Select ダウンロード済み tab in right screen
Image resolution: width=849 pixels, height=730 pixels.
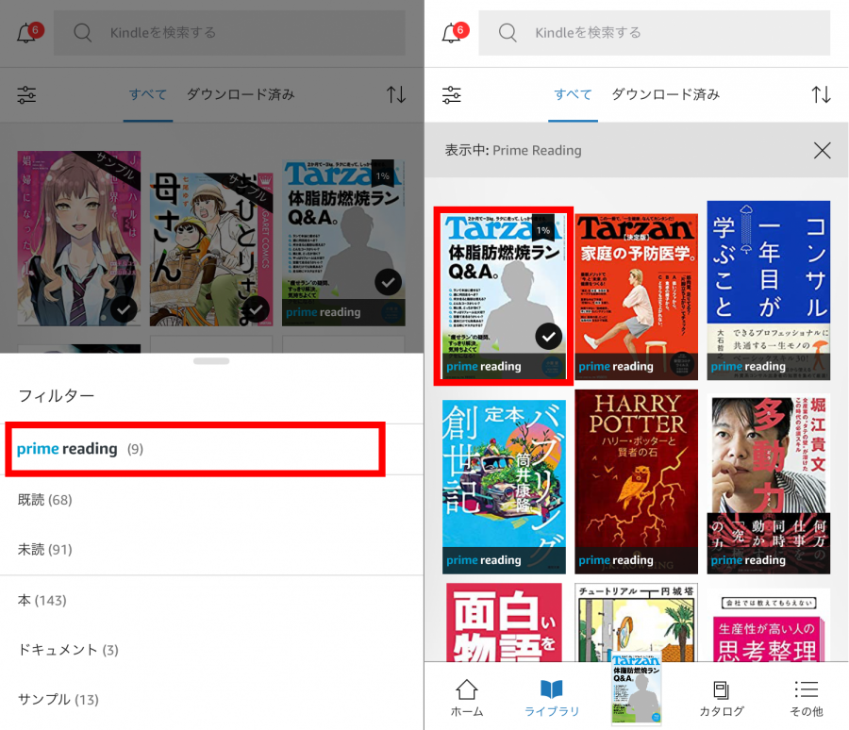[x=665, y=94]
